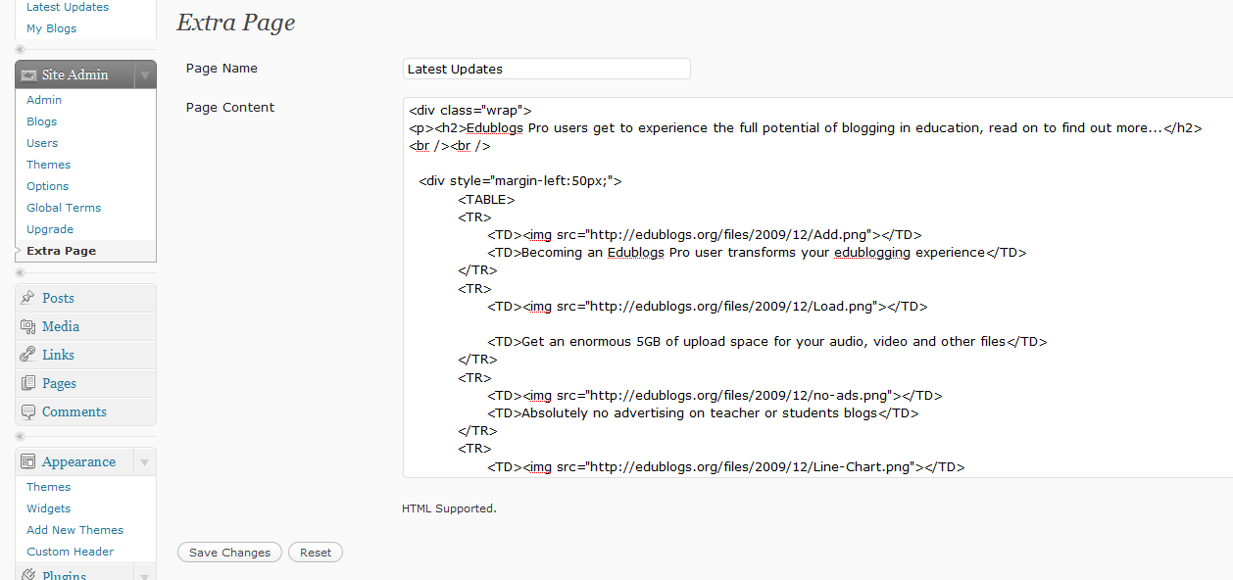Open Blogs under Site Admin
Viewport: 1233px width, 580px height.
42,121
